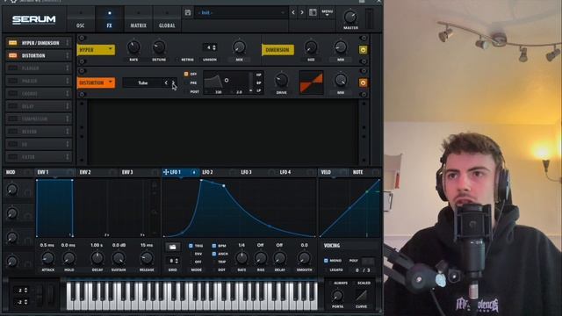The image size is (562, 316).
Task: Grab the LFO 1 modulation drag icon
Action: (x=166, y=172)
